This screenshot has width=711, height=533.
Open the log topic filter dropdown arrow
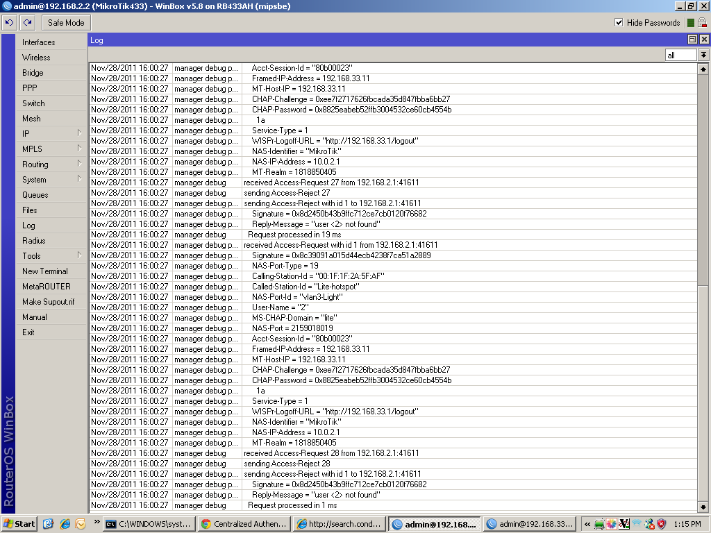(703, 56)
